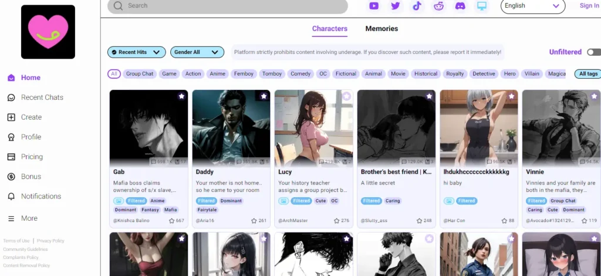Open the Content Removal Policy link
Screen dimensions: 601x276
[x=26, y=265]
